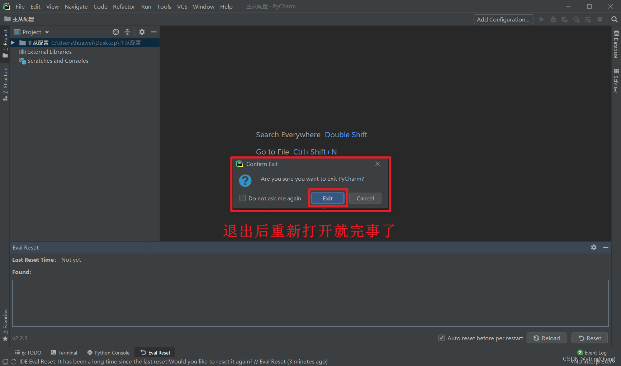Open Search Everywhere magnifier icon

614,19
